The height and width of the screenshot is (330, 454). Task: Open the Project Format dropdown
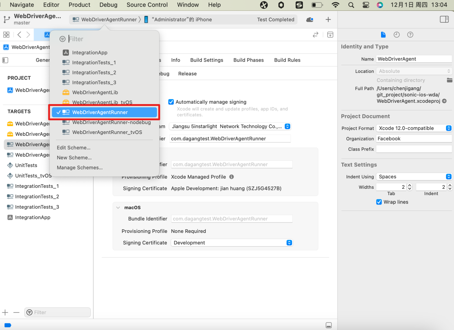click(414, 128)
